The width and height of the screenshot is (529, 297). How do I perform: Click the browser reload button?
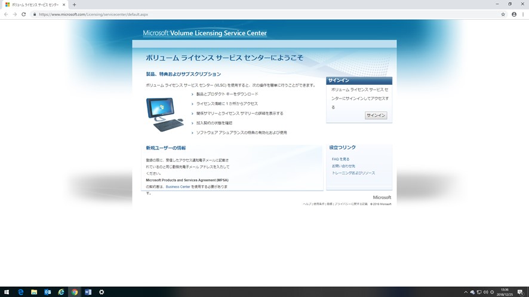[24, 14]
